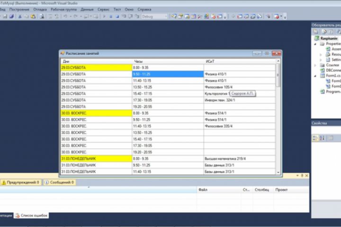Pause execution with the Break All icon

pos(111,17)
